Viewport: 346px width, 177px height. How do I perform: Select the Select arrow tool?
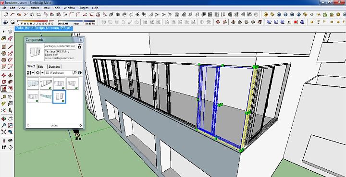(4, 32)
